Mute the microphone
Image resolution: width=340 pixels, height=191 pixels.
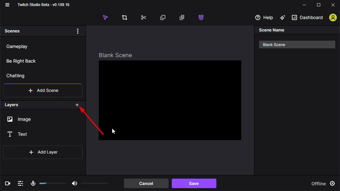(x=33, y=183)
